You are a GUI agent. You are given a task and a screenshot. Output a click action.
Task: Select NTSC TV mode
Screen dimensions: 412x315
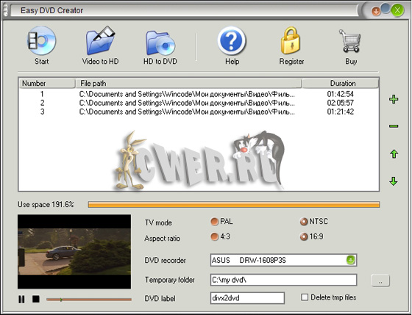(x=303, y=222)
